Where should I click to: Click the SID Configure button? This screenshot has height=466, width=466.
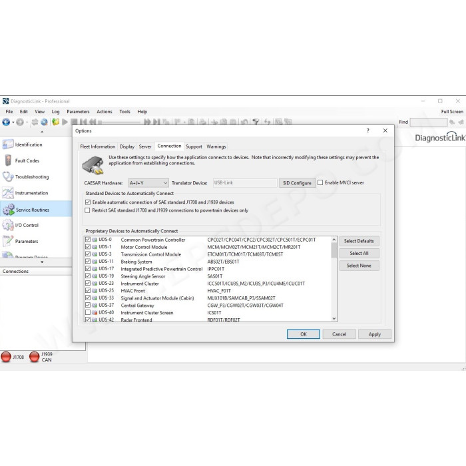pos(297,183)
